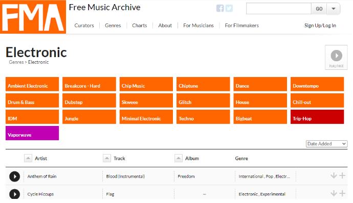
Task: Sort by Track using the arrow icon
Action: pyautogui.click(x=107, y=158)
